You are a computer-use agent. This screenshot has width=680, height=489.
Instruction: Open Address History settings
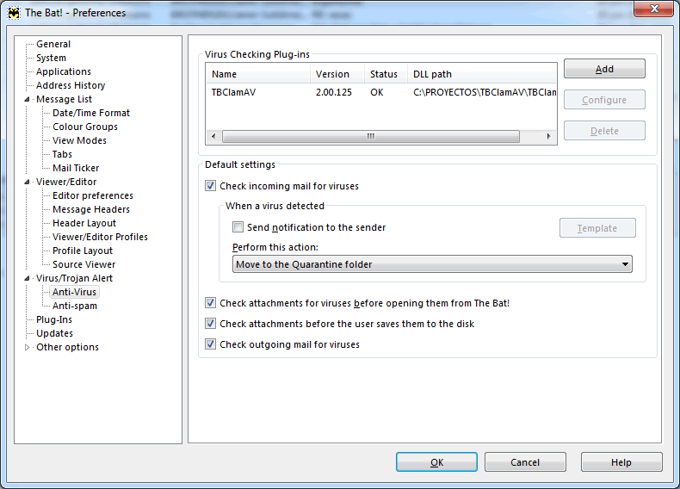pyautogui.click(x=71, y=85)
